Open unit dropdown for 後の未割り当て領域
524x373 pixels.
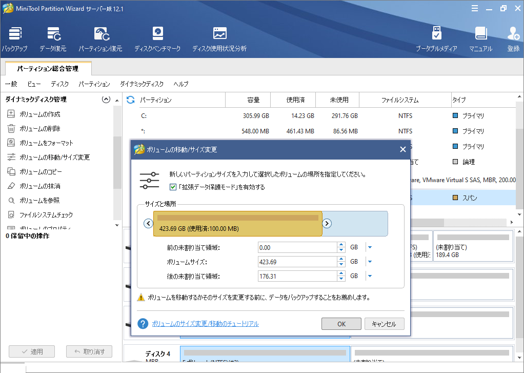(369, 276)
